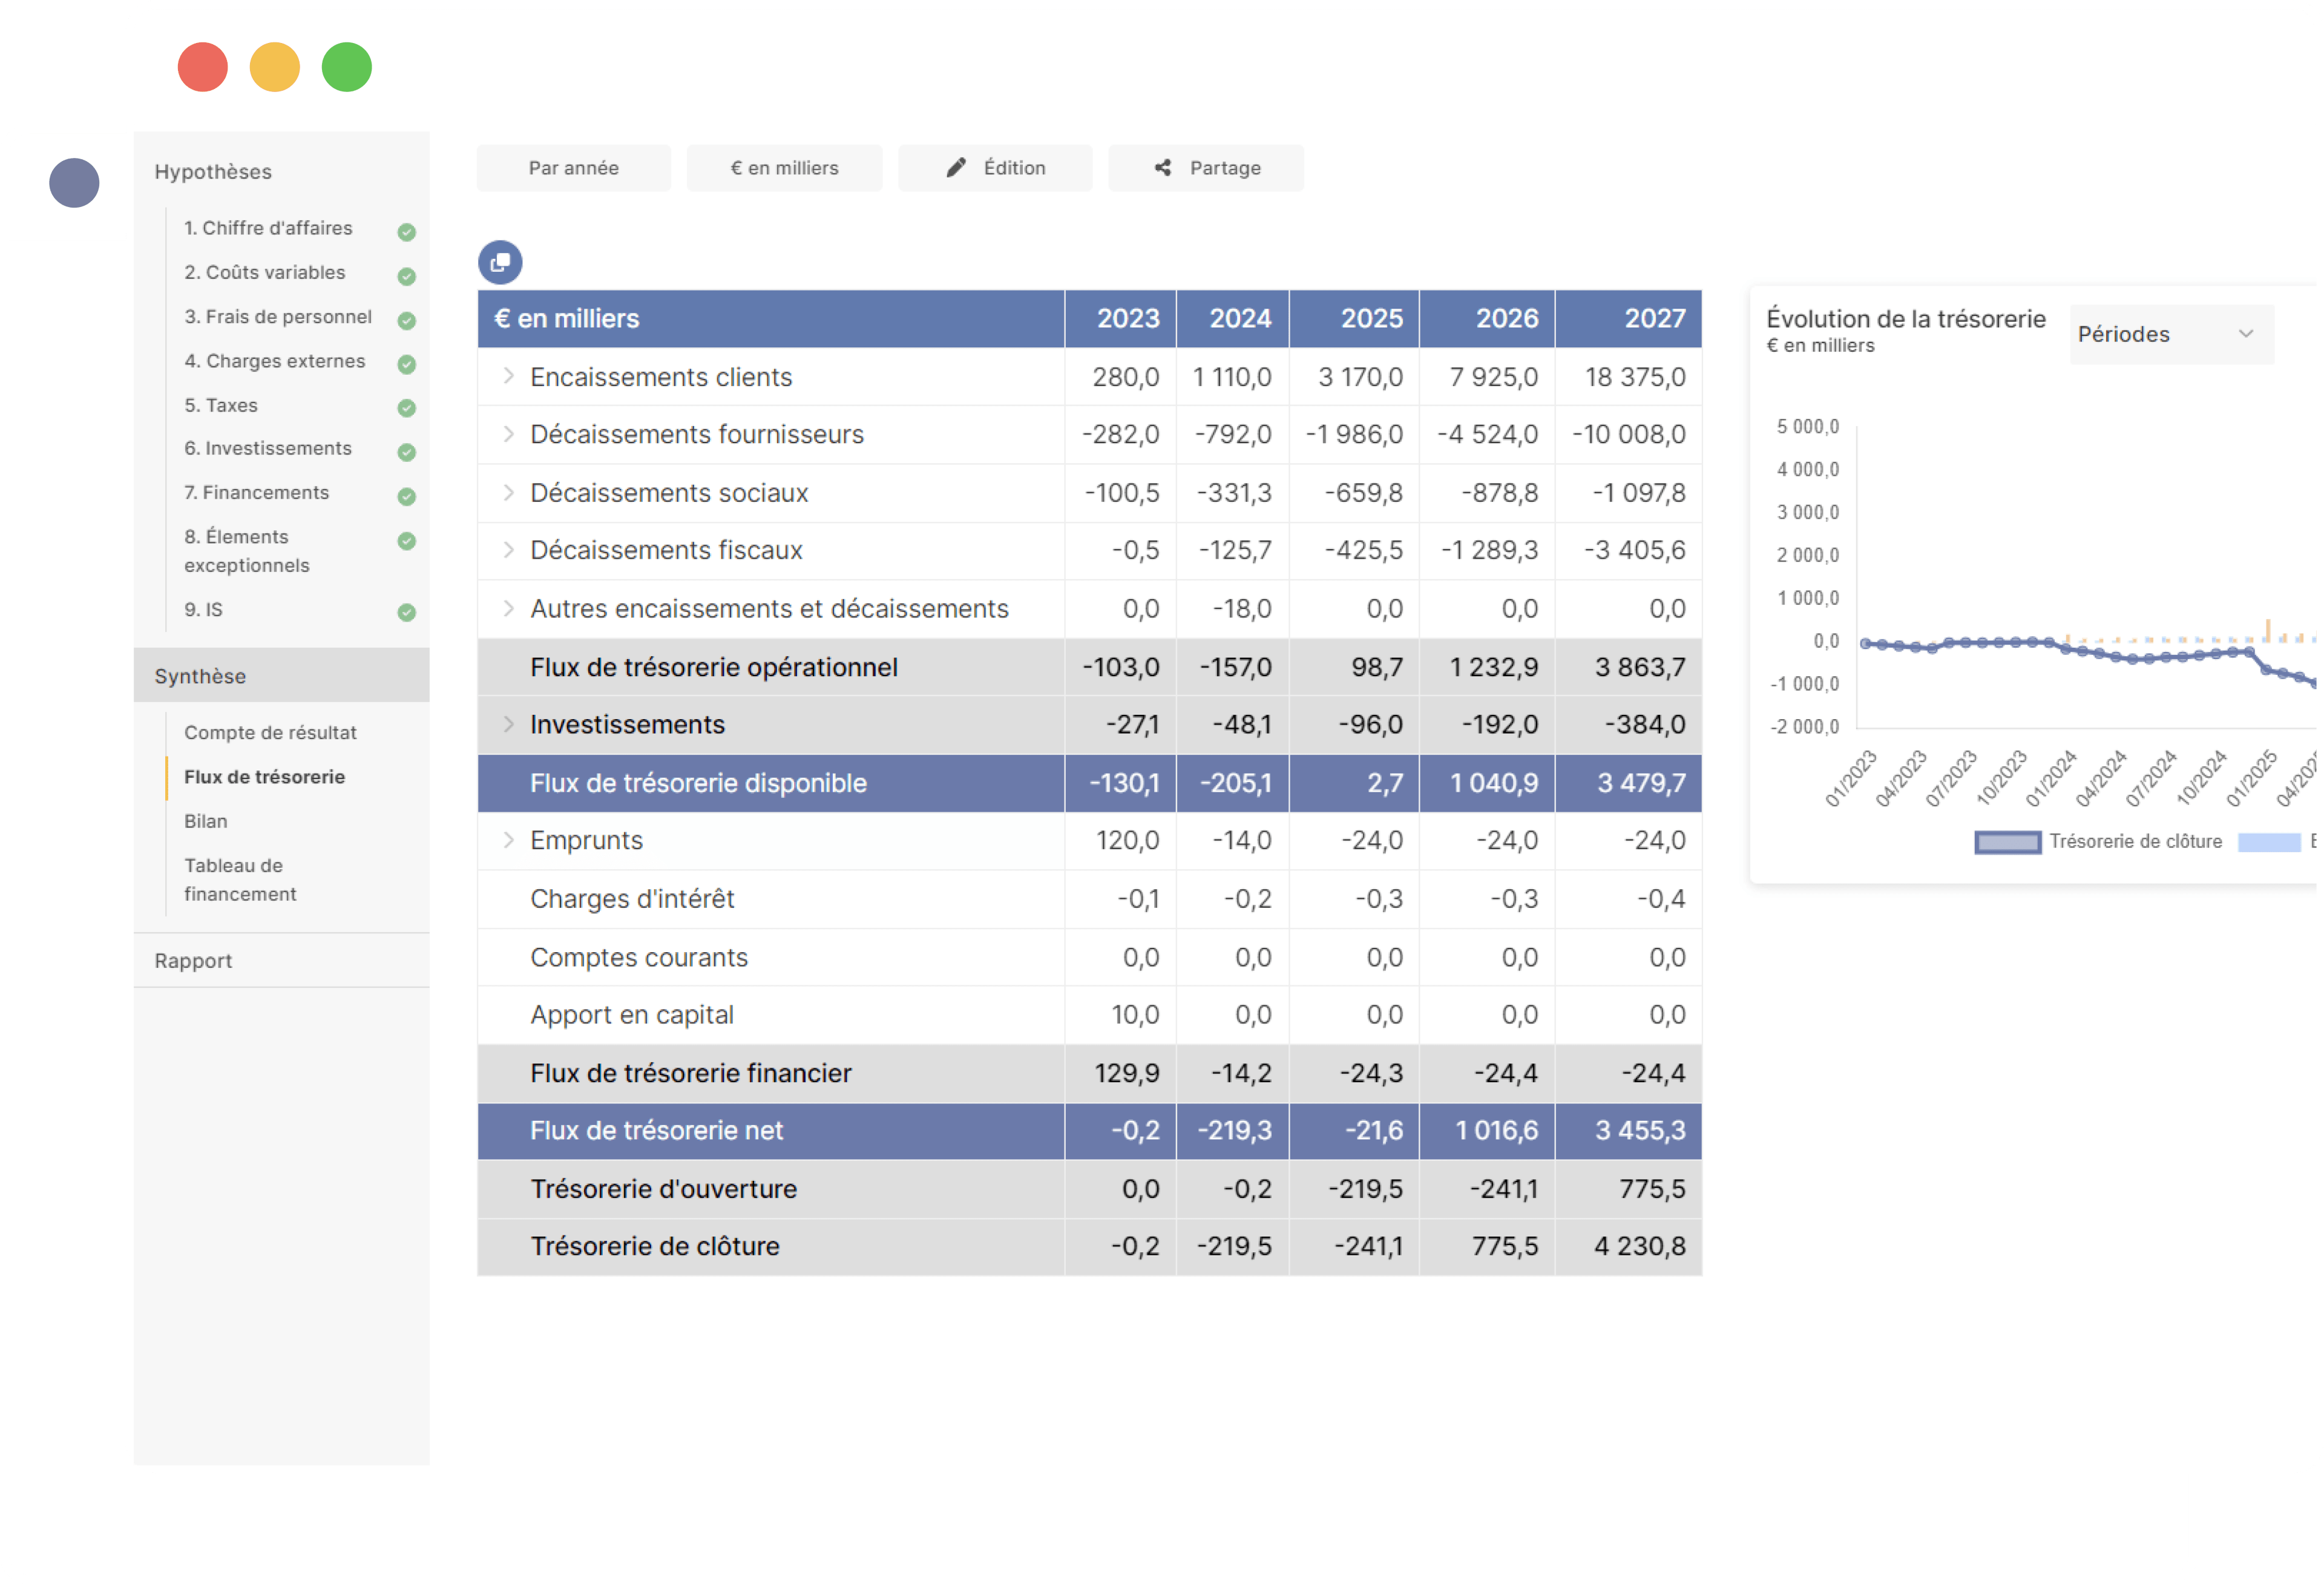2324x1584 pixels.
Task: Open 4. Charges externes hypothesis
Action: [274, 361]
